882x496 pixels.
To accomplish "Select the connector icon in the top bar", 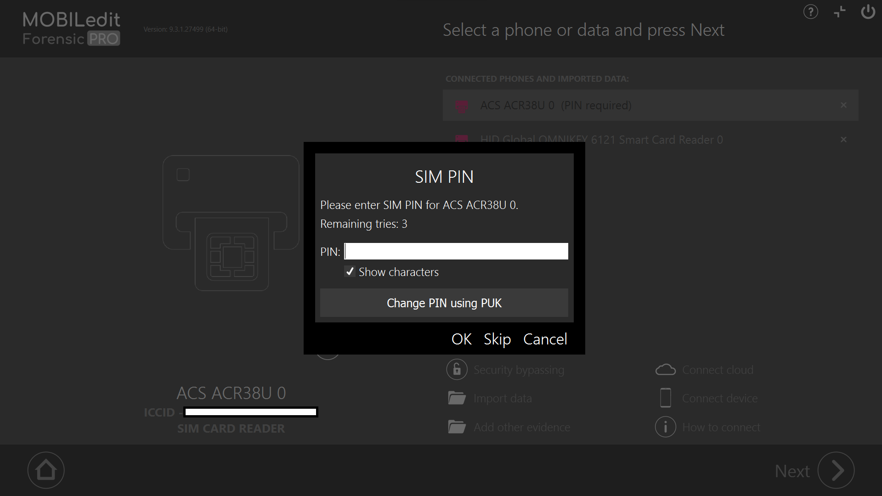I will (839, 12).
